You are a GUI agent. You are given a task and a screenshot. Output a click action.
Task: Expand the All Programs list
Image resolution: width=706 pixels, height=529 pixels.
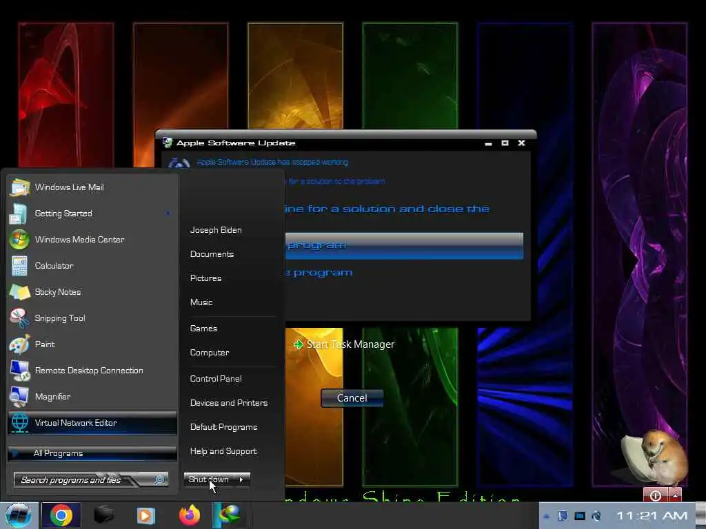coord(92,453)
